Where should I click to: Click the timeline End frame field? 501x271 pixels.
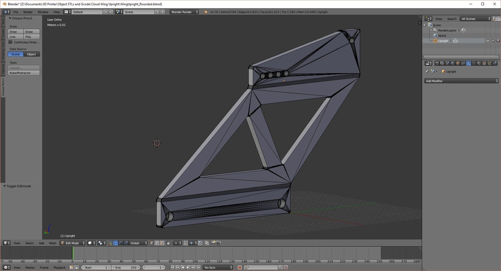point(126,268)
